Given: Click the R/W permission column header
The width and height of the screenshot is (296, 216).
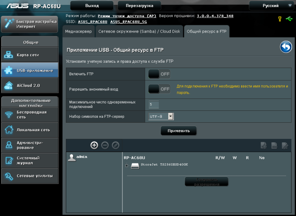Looking at the screenshot, I should tap(220, 158).
